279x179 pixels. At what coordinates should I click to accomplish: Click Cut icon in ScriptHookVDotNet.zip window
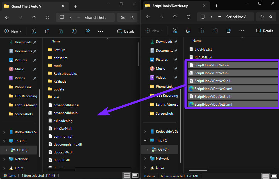click(x=175, y=31)
